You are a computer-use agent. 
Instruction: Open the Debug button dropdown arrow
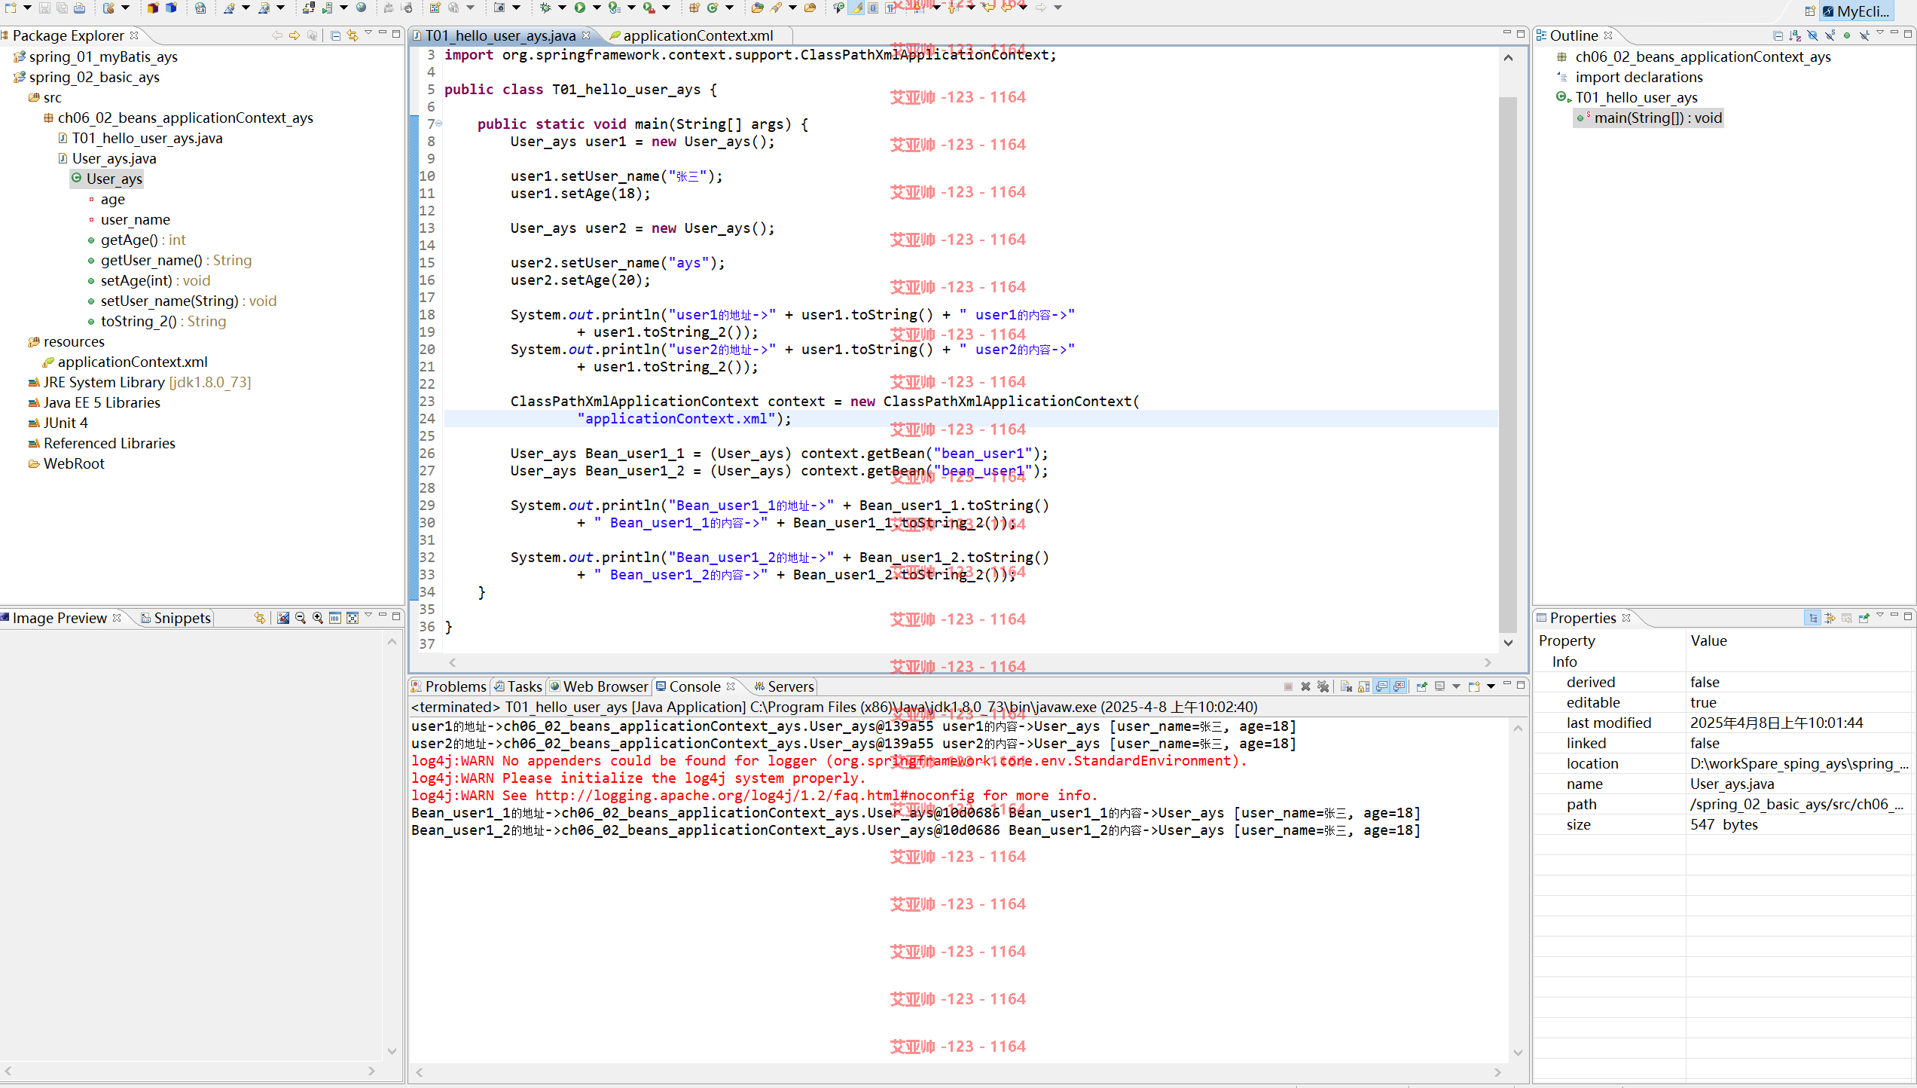pos(562,8)
